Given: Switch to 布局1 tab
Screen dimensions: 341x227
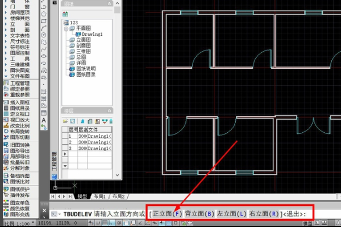Looking at the screenshot, I should [x=102, y=196].
